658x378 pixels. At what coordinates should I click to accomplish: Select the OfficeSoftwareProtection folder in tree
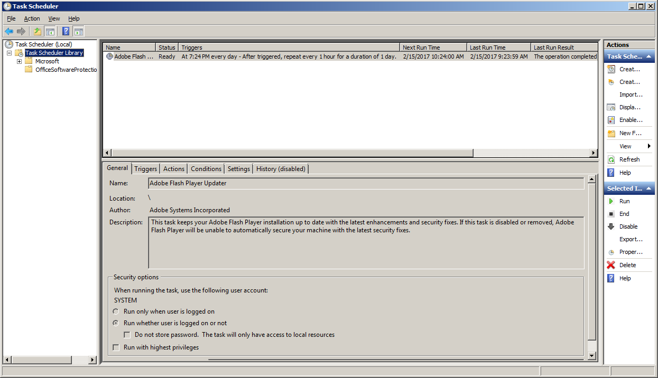tap(66, 70)
